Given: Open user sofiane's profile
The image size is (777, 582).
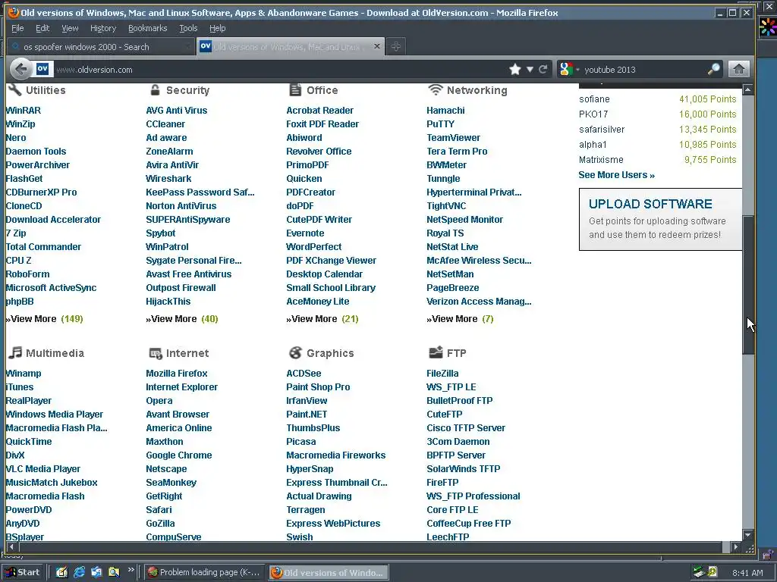Looking at the screenshot, I should [594, 99].
